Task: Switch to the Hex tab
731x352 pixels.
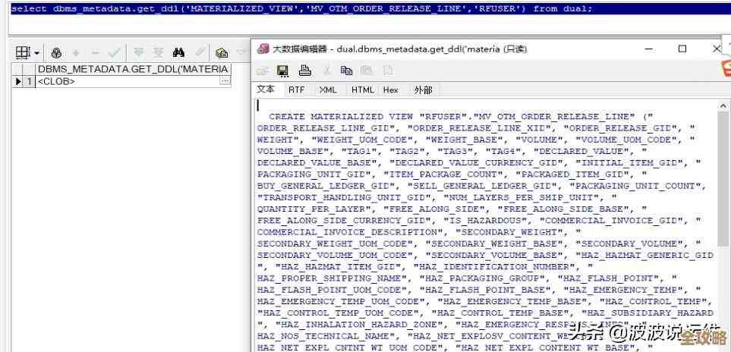Action: 391,90
